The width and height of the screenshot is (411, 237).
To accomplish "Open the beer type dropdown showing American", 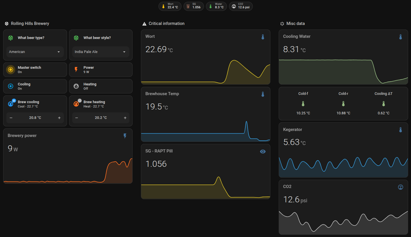I will pyautogui.click(x=35, y=52).
